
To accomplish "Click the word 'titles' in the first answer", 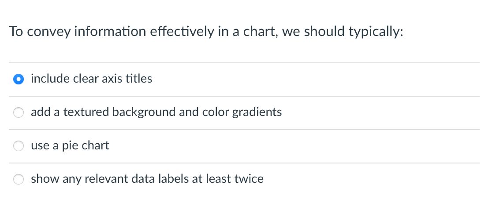I will click(x=138, y=79).
